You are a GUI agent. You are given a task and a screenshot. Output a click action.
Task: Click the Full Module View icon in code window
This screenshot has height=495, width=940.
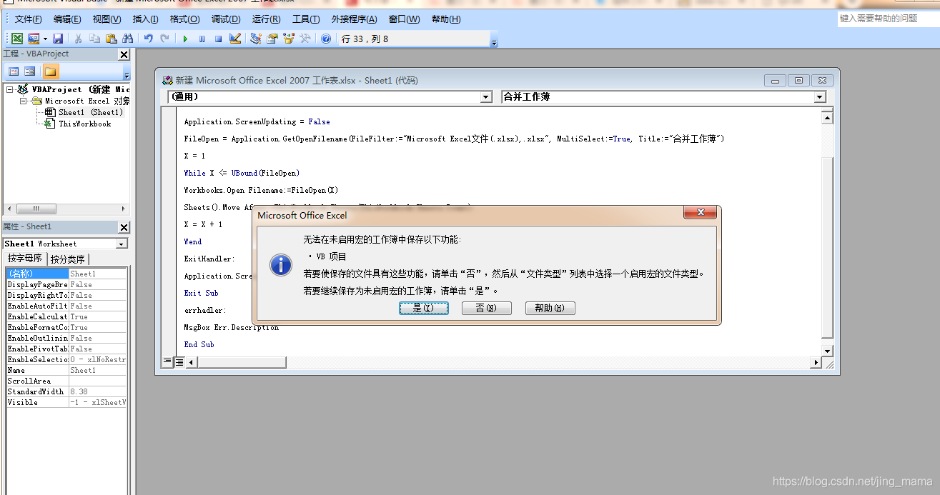point(179,362)
